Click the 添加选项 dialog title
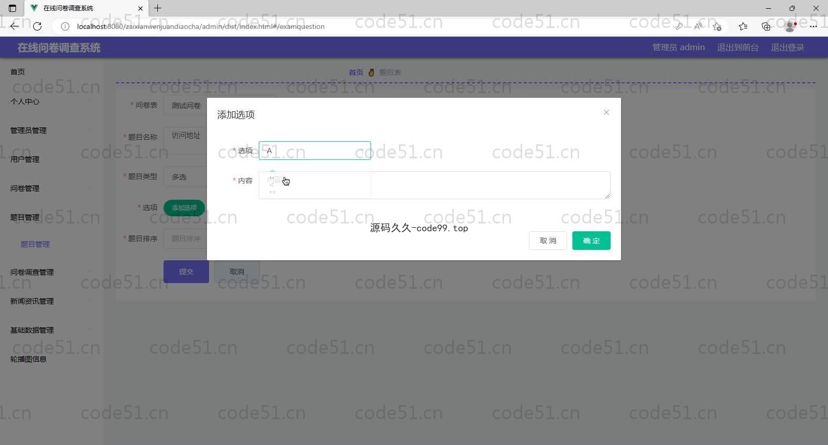828x445 pixels. [236, 115]
